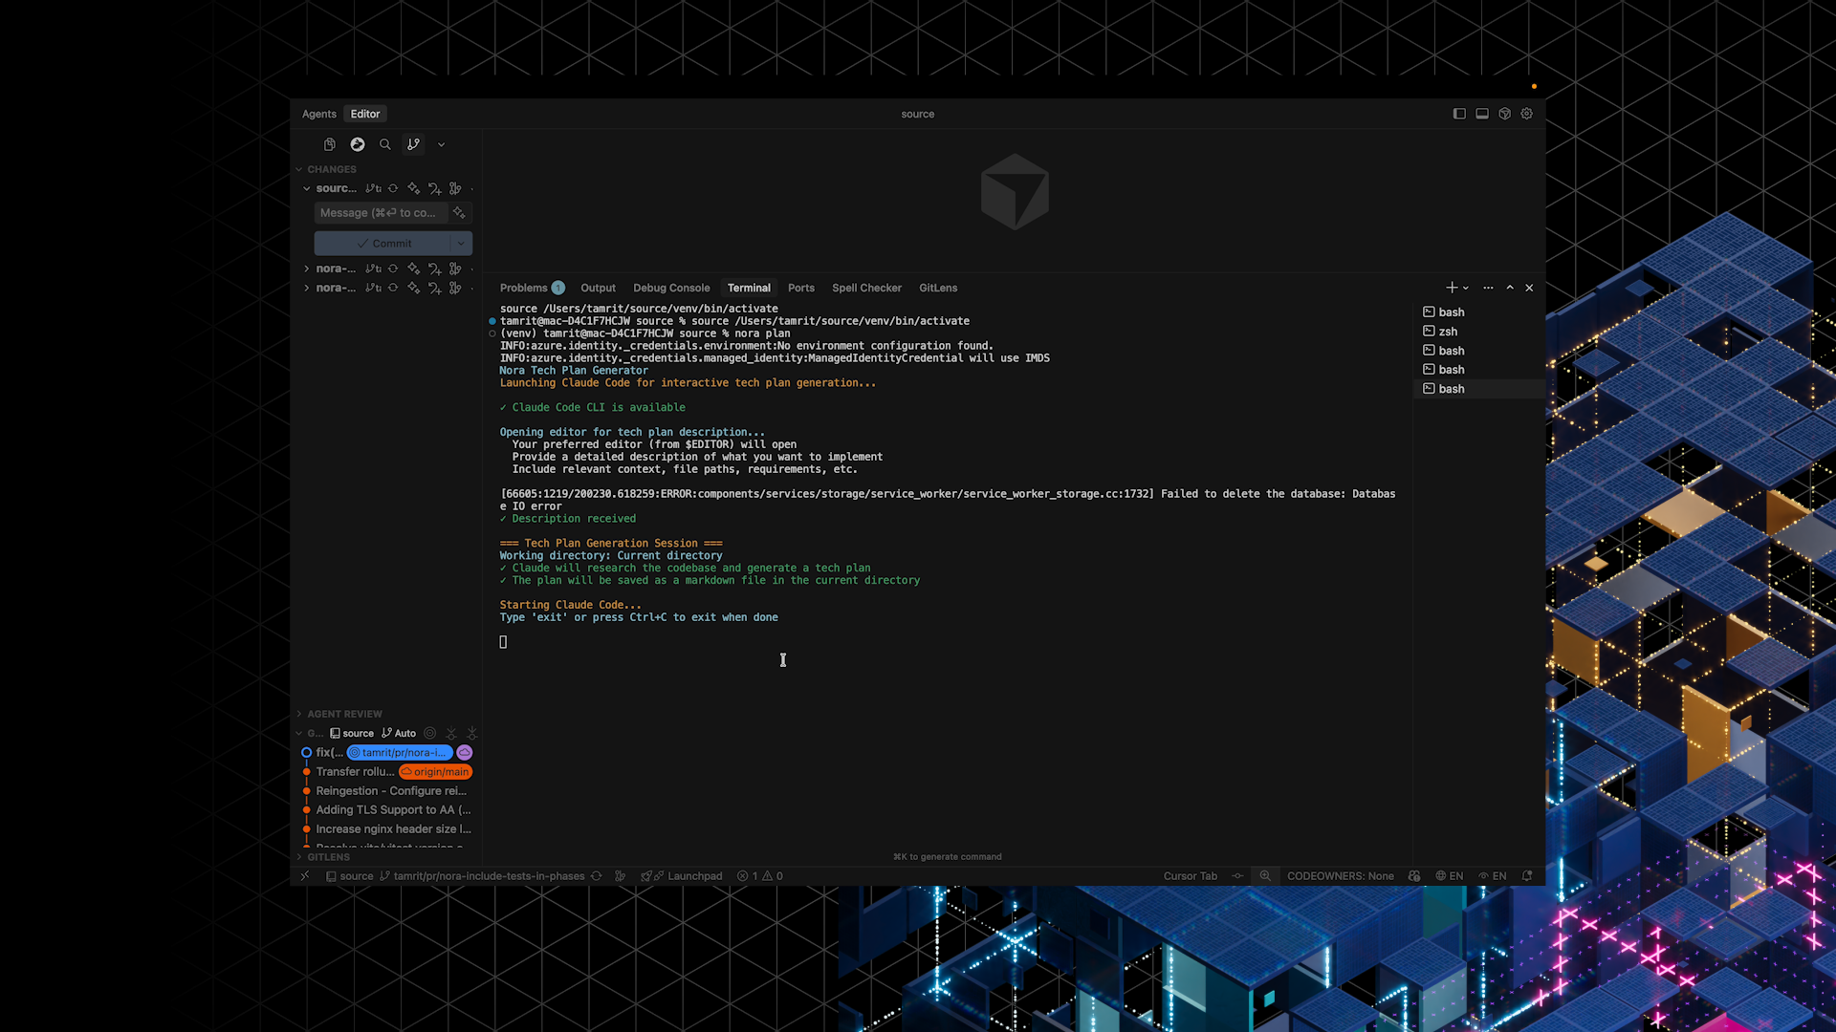This screenshot has height=1032, width=1836.
Task: Switch to Editor mode
Action: click(365, 114)
